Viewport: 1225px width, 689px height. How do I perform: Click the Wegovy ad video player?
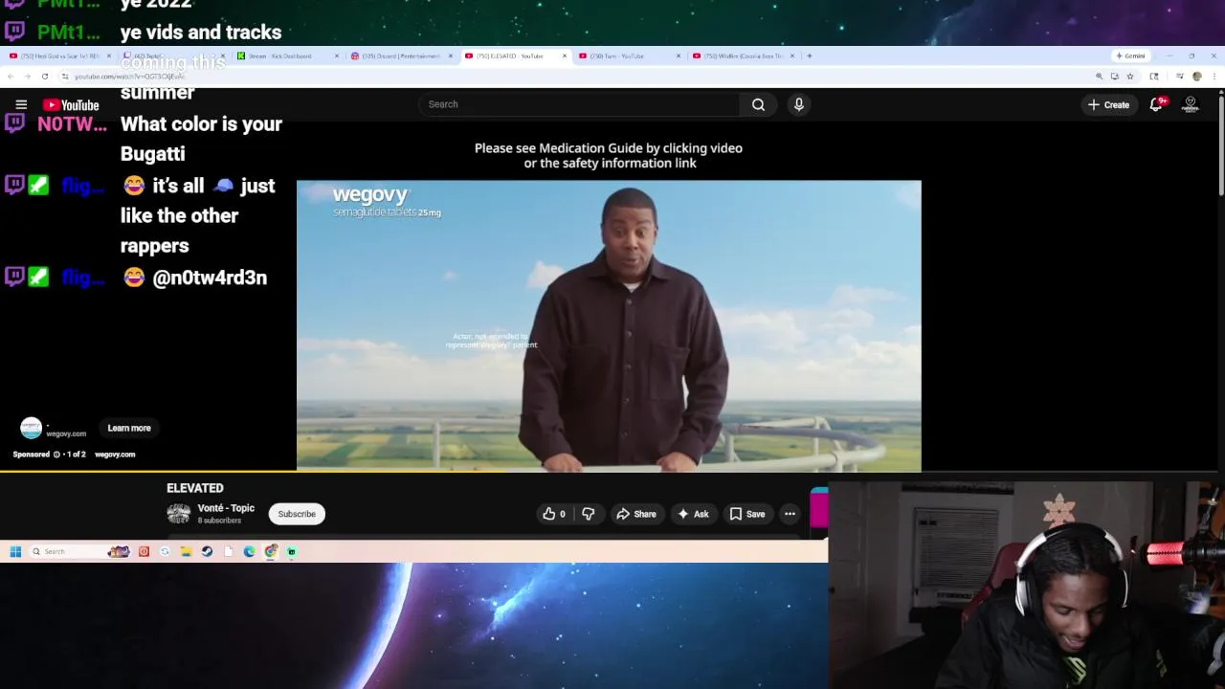point(609,325)
